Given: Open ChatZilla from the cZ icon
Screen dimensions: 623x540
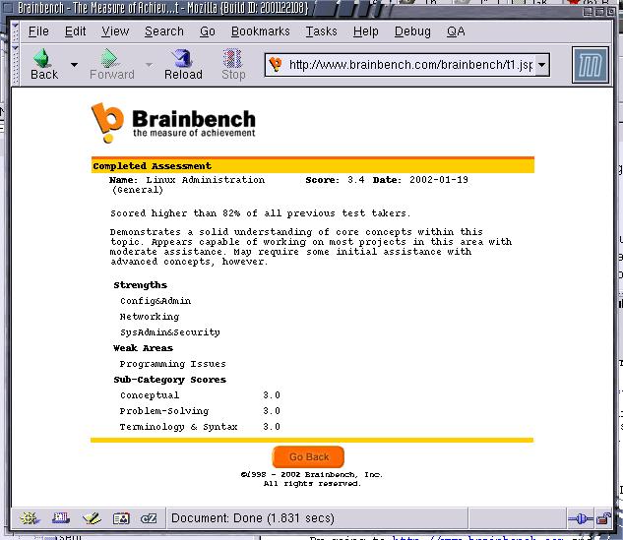Looking at the screenshot, I should tap(149, 518).
